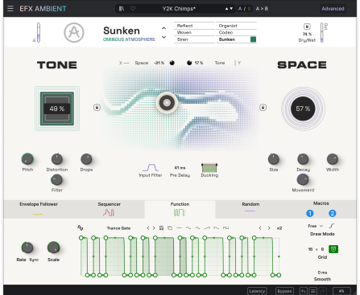
Task: Open the Advanced panel
Action: [333, 9]
